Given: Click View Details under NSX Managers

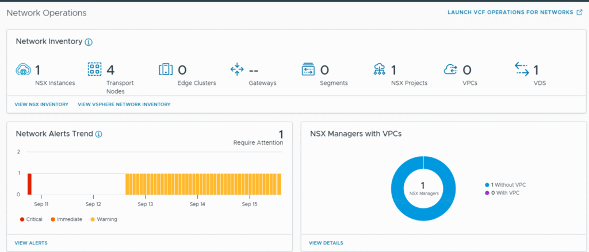Looking at the screenshot, I should [326, 243].
